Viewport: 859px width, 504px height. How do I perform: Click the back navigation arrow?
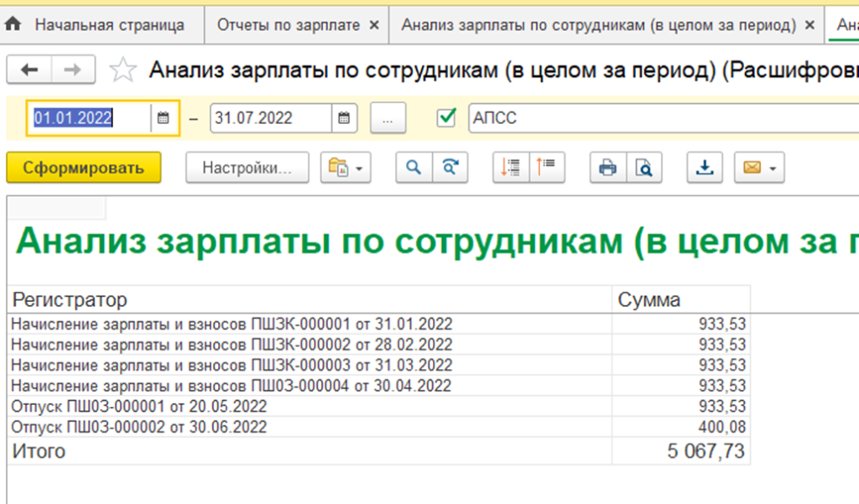click(x=29, y=70)
